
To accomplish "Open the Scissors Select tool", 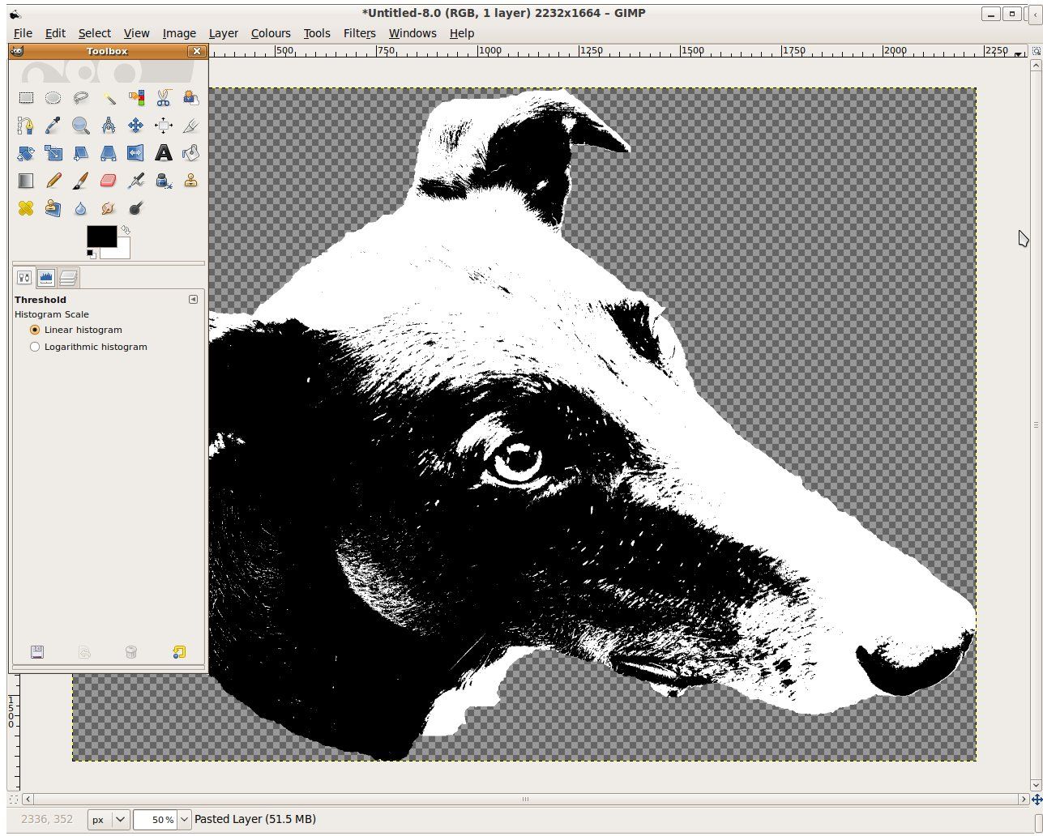I will (164, 98).
